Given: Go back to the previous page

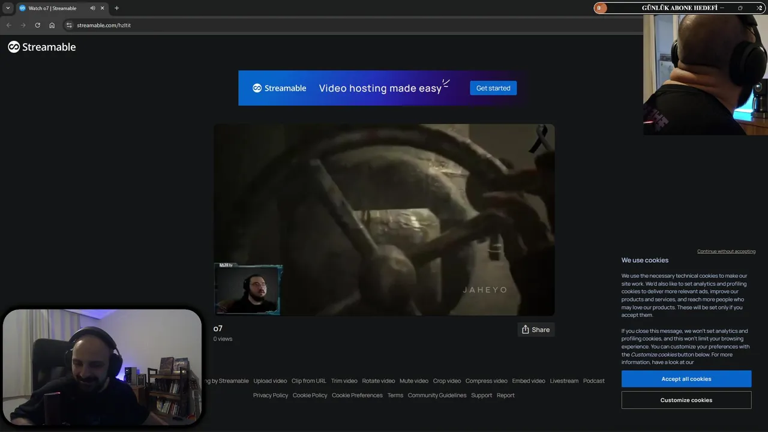Looking at the screenshot, I should pos(8,25).
